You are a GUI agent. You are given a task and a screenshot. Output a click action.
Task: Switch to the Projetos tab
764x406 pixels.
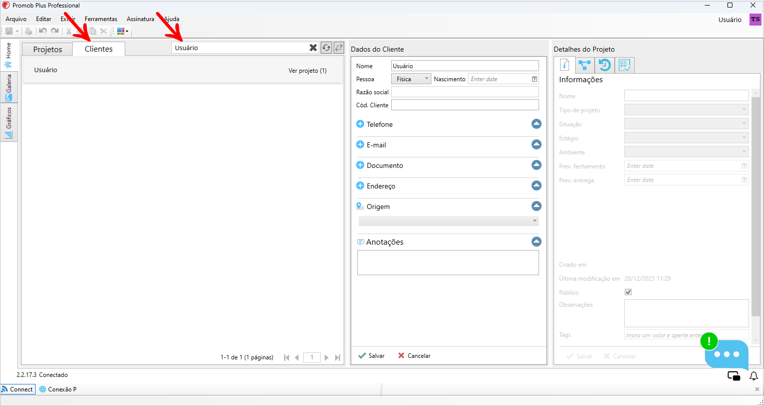point(48,49)
